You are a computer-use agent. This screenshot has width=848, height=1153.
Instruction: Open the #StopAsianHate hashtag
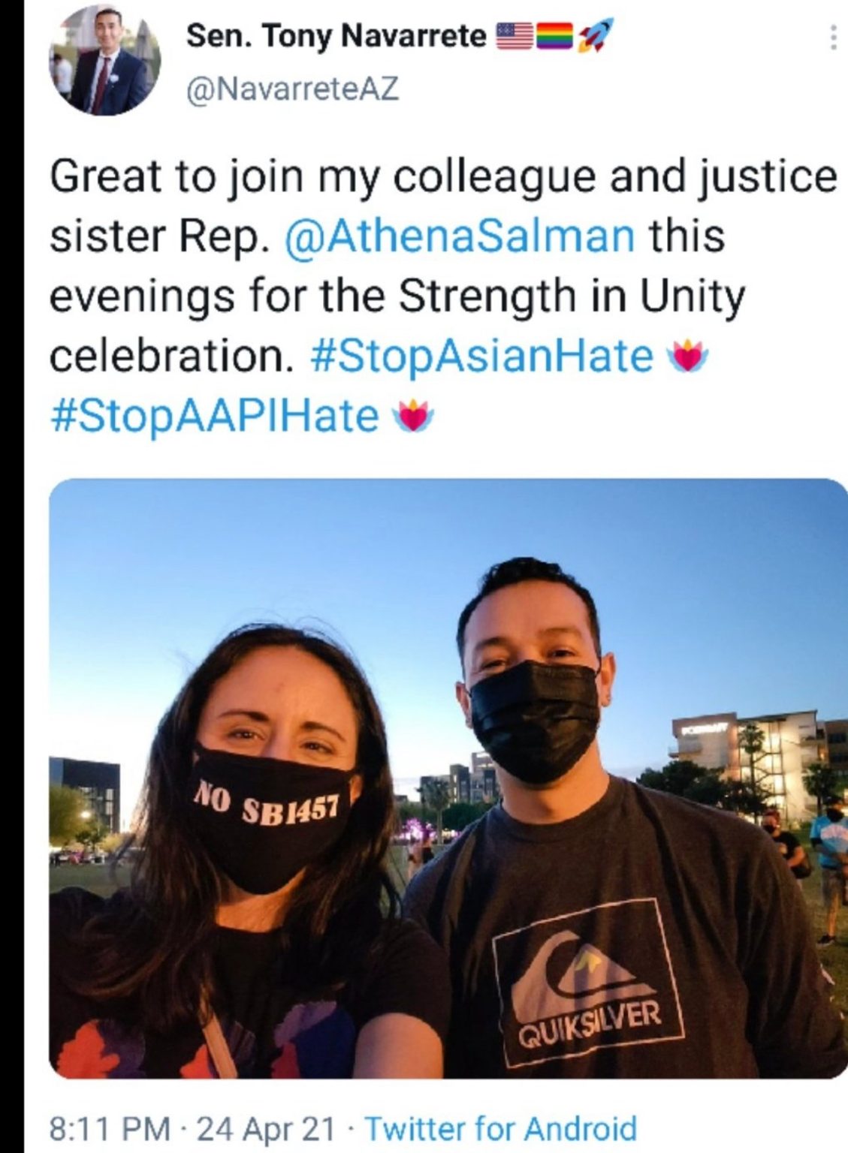point(481,356)
